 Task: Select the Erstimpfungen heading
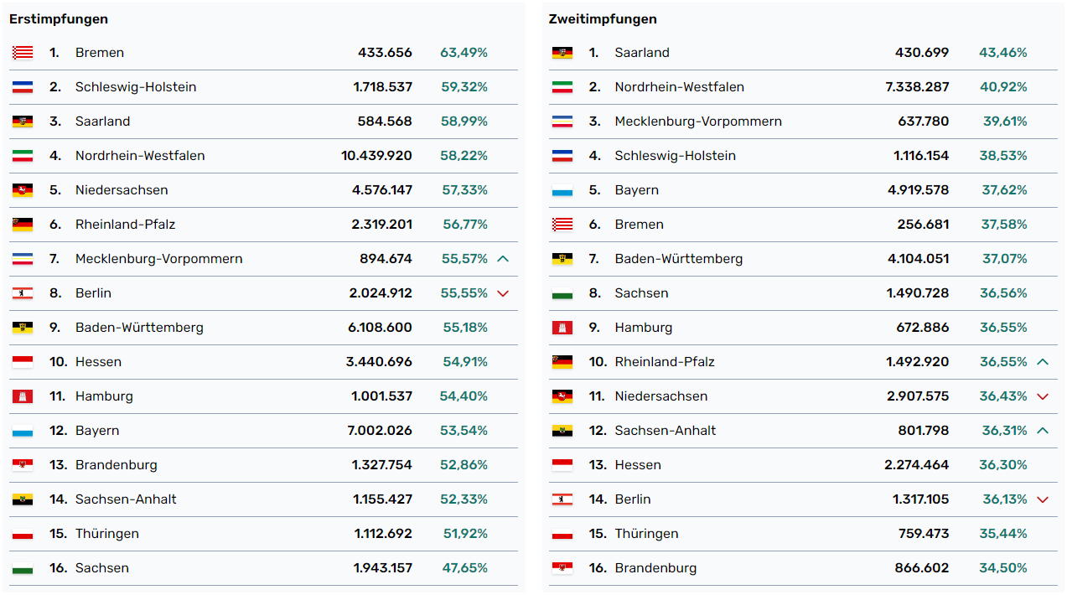coord(59,19)
